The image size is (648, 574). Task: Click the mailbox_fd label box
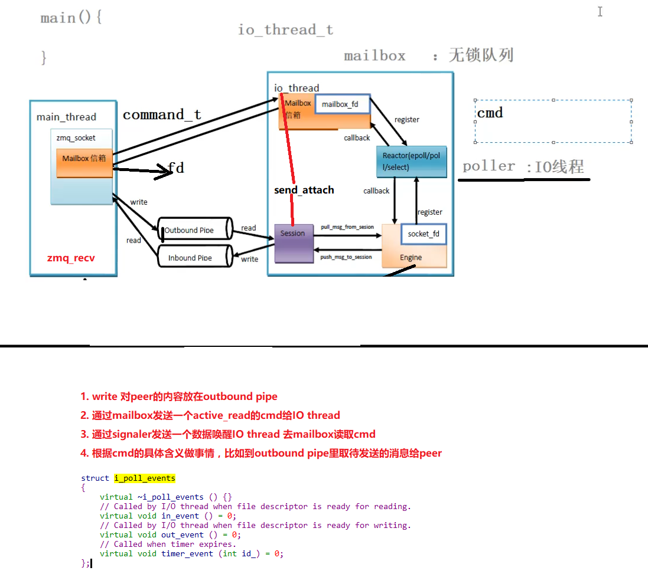343,104
